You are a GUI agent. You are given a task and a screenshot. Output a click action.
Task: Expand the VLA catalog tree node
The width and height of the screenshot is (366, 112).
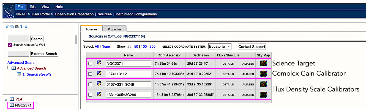6,99
